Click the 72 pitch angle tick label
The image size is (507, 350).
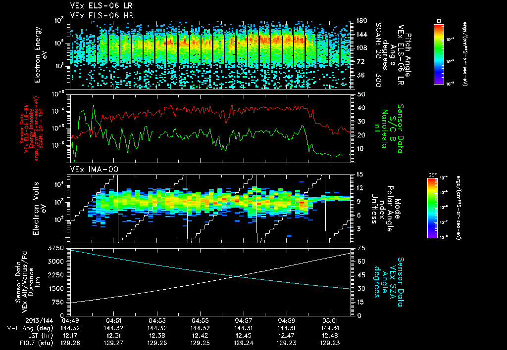click(359, 62)
